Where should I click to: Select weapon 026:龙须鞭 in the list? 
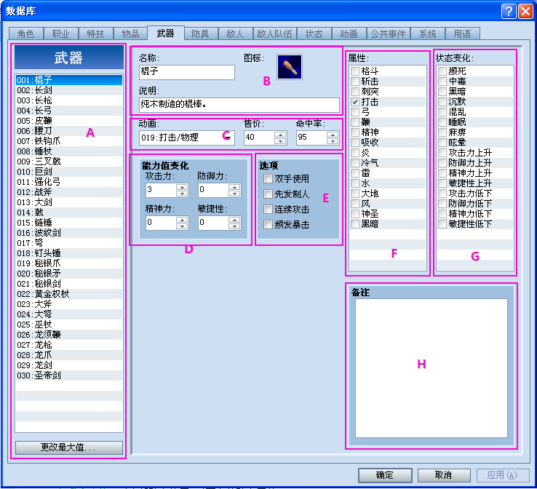point(69,335)
